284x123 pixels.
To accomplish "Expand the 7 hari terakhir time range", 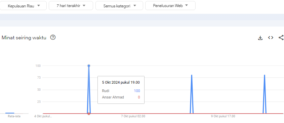I will pyautogui.click(x=71, y=6).
